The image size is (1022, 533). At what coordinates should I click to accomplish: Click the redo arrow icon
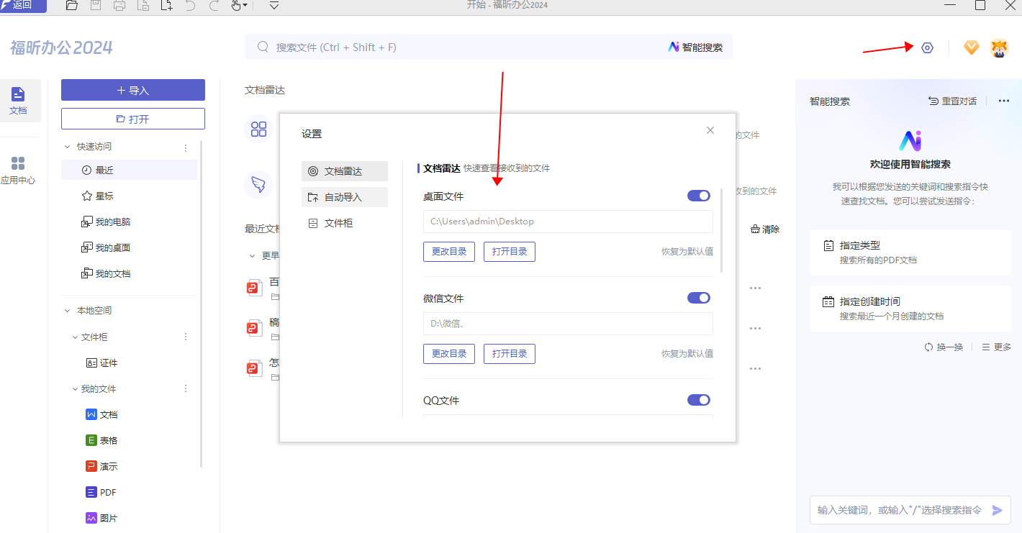point(214,6)
